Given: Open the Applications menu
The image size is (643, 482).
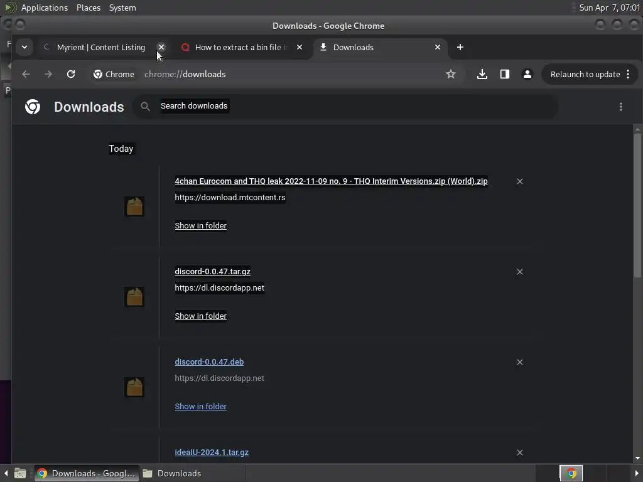Looking at the screenshot, I should tap(45, 8).
